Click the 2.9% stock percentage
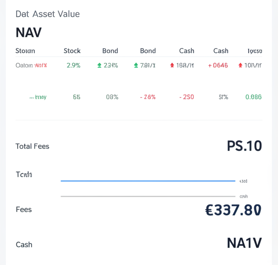The width and height of the screenshot is (278, 265). (x=73, y=65)
